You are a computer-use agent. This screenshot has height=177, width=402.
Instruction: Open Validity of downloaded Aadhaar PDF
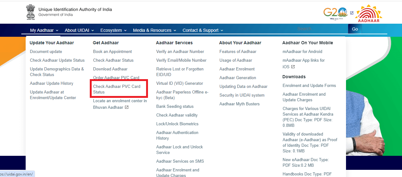coord(310,143)
